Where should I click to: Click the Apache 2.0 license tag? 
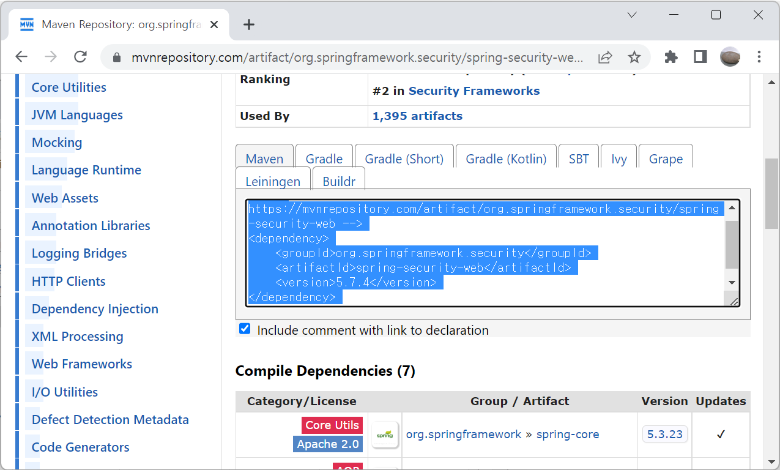328,444
